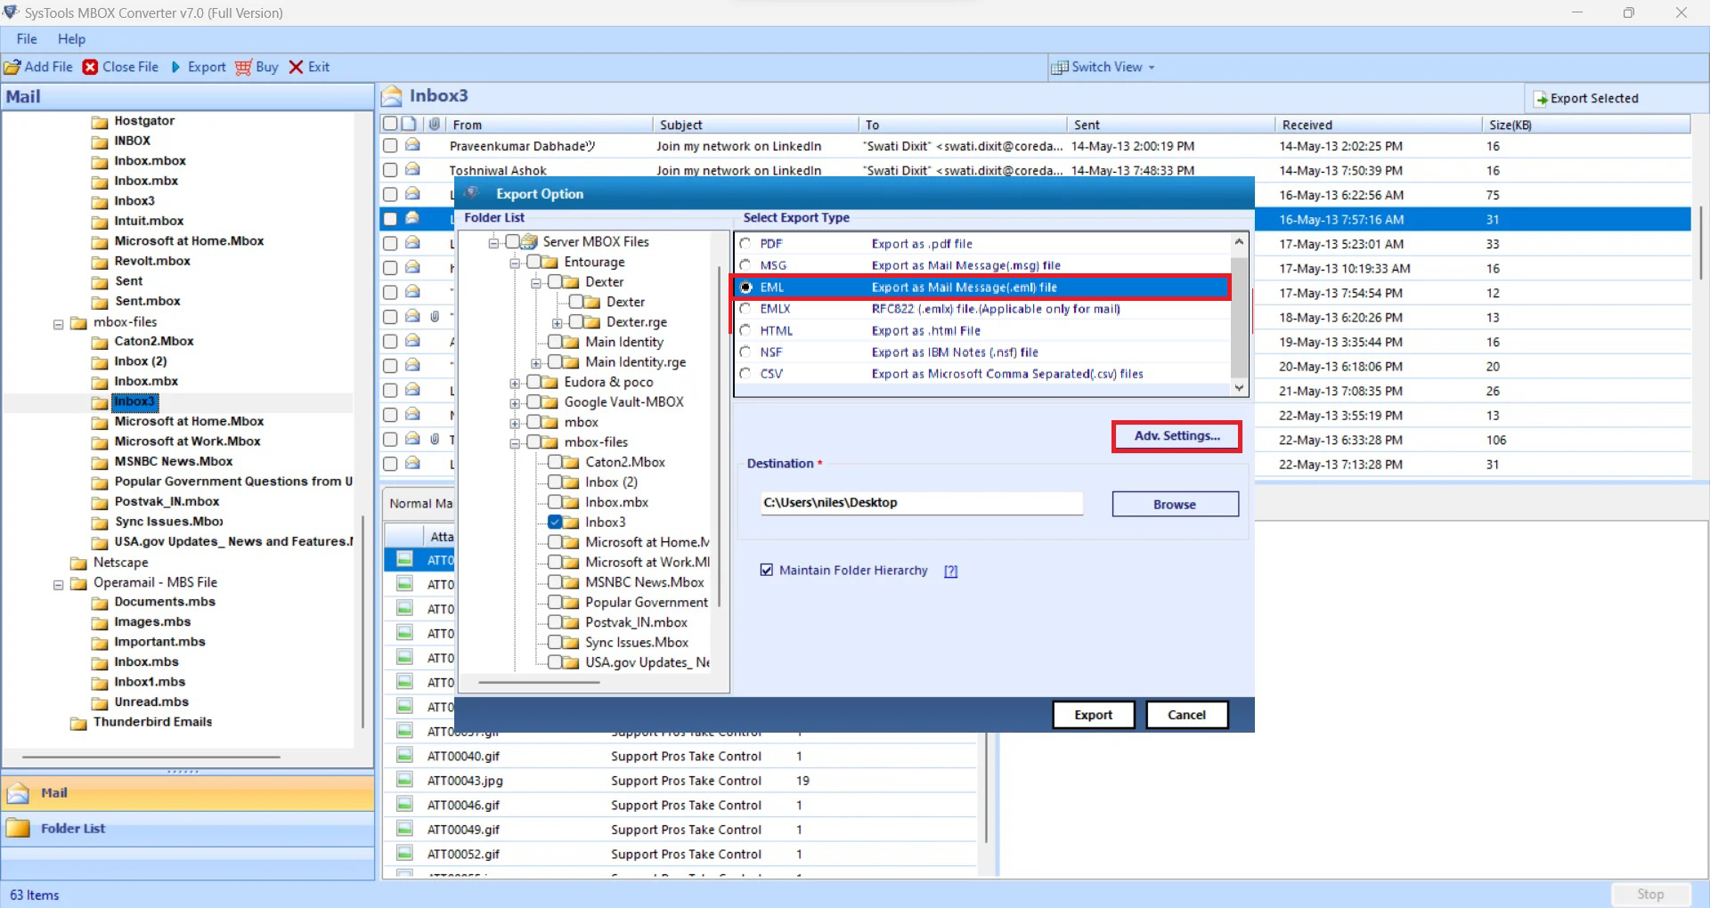Toggle Maintain Folder Hierarchy checkbox
The height and width of the screenshot is (908, 1710).
click(x=767, y=570)
